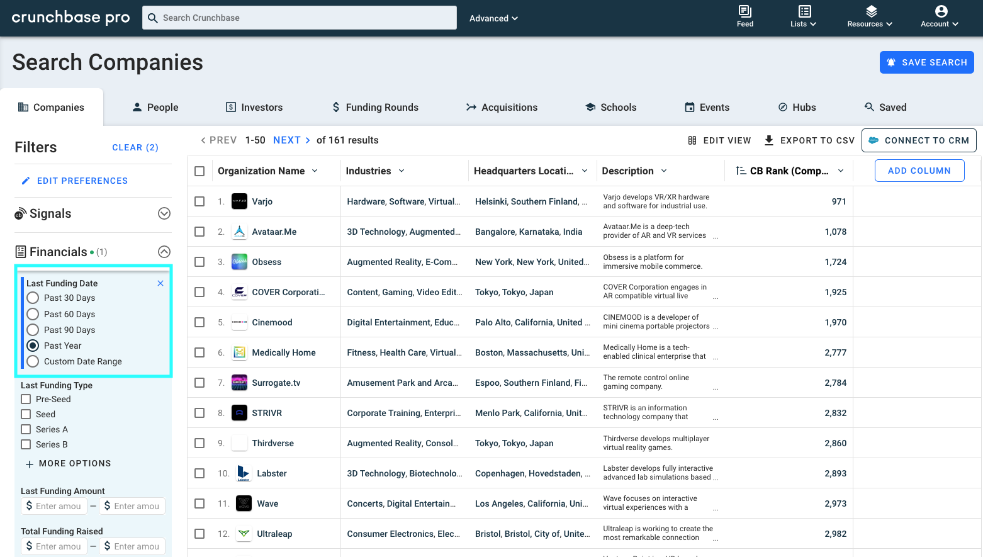The height and width of the screenshot is (557, 983).
Task: Select Past 60 Days radio option
Action: point(33,314)
